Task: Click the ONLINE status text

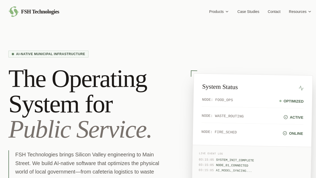Action: pyautogui.click(x=296, y=133)
